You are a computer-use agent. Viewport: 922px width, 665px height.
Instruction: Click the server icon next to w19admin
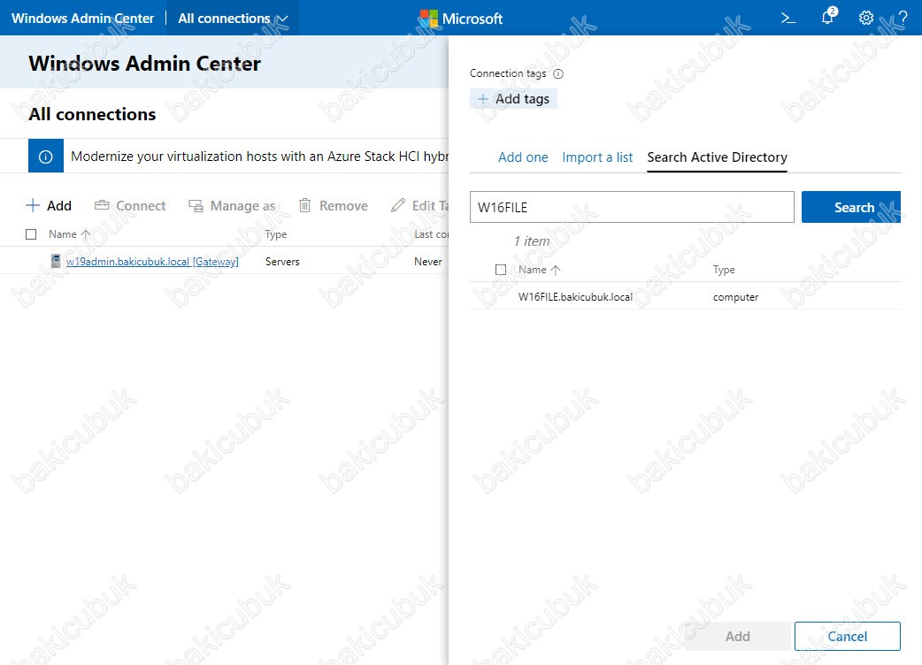(x=55, y=261)
